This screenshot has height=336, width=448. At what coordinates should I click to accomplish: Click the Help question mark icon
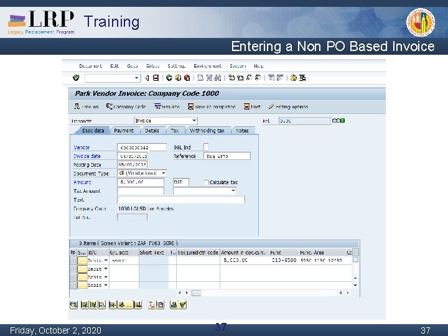(x=294, y=78)
